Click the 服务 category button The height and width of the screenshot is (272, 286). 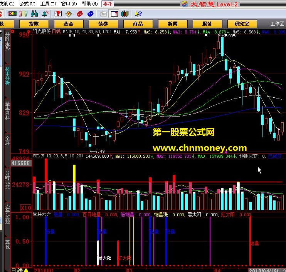[207, 24]
